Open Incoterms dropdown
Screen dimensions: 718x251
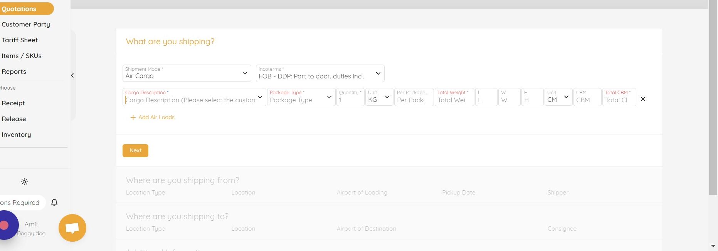pyautogui.click(x=320, y=73)
